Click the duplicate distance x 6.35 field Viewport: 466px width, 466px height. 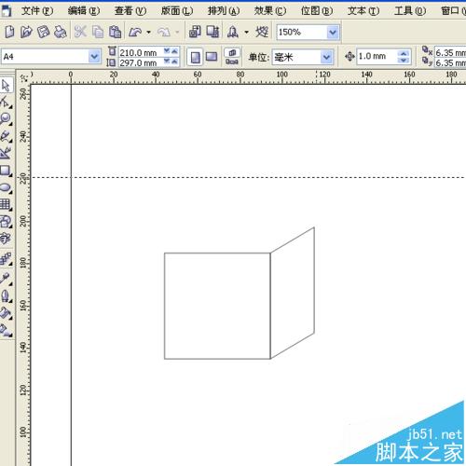[450, 52]
